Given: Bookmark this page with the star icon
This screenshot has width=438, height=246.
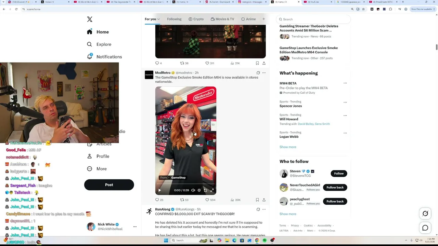Looking at the screenshot, I should (x=363, y=9).
